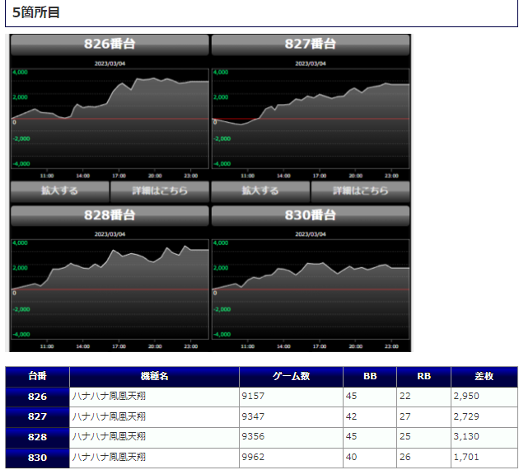Click the 828番台 slump graph

point(110,289)
